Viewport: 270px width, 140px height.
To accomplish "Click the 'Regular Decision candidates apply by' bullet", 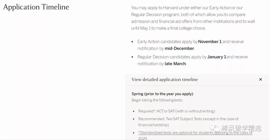I will click(x=192, y=60).
